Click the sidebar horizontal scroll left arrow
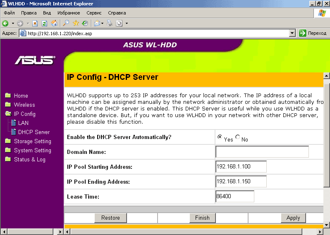This screenshot has width=330, height=235. click(4, 232)
